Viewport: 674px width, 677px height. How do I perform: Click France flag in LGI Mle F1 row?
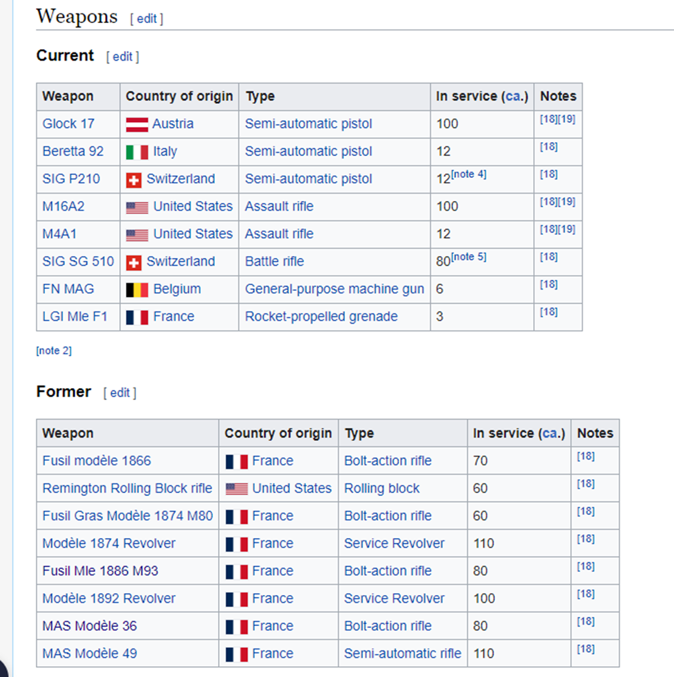(137, 318)
